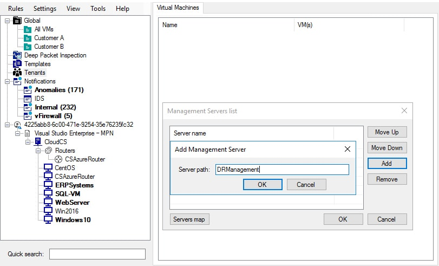Click the Server path input field

tap(282, 170)
